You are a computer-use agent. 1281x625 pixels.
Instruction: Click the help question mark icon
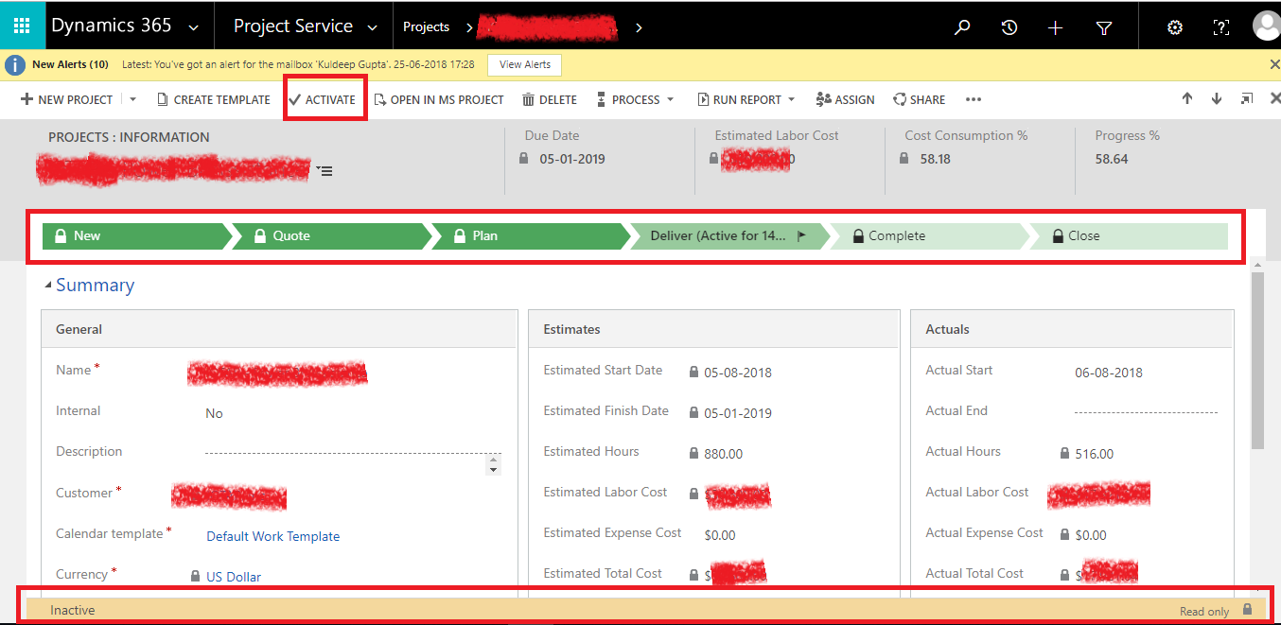1221,27
